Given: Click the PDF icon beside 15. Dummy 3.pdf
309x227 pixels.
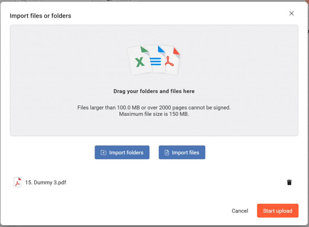Looking at the screenshot, I should 18,182.
